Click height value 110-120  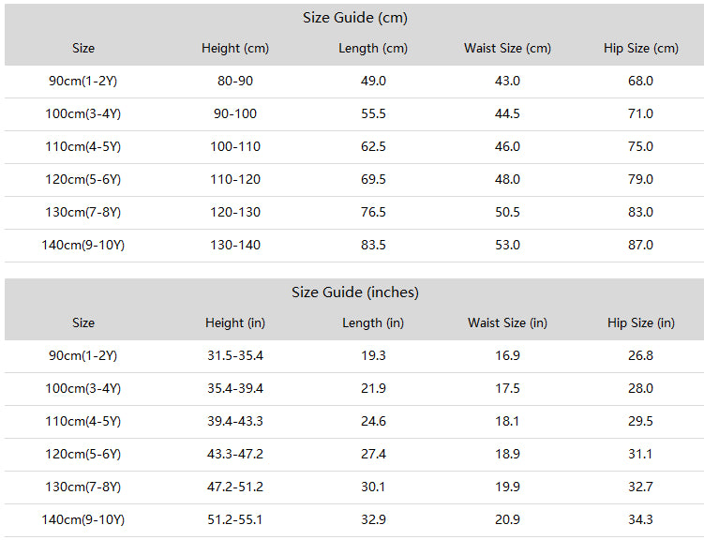pyautogui.click(x=235, y=180)
